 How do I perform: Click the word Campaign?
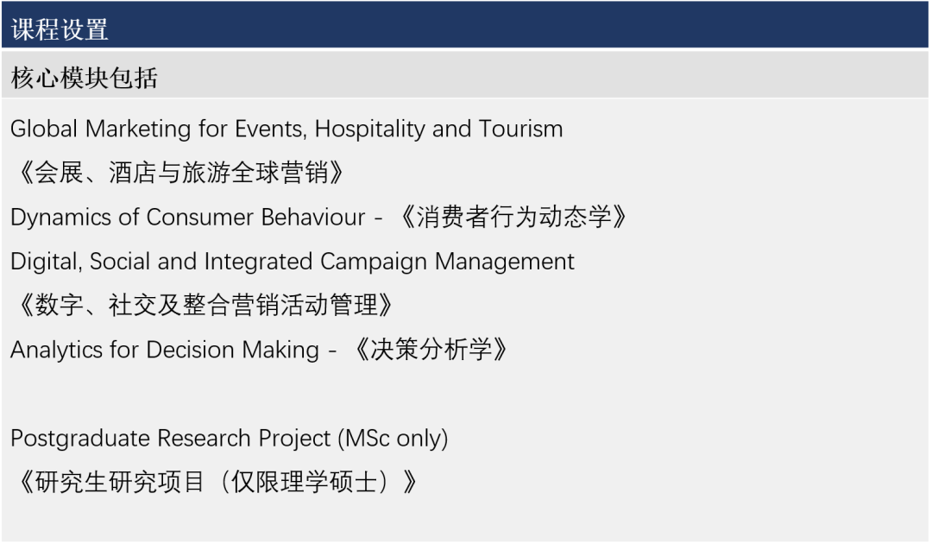point(381,261)
